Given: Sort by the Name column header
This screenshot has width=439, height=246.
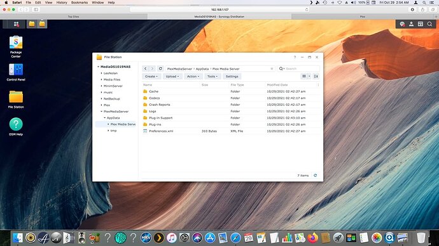Looking at the screenshot, I should pos(148,85).
